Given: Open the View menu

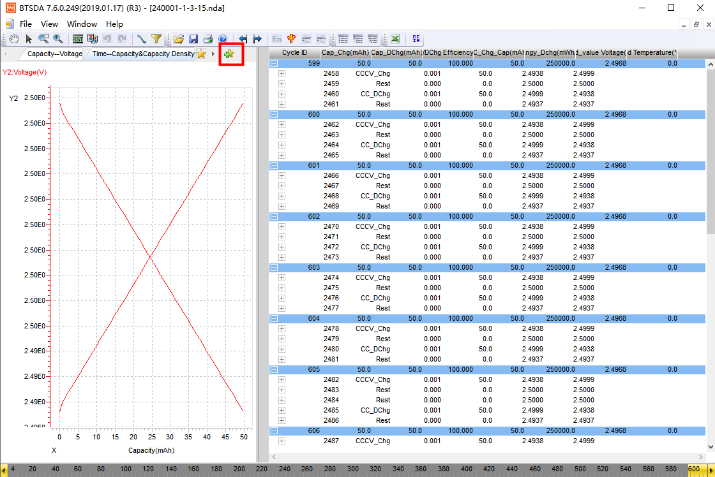Looking at the screenshot, I should point(49,24).
